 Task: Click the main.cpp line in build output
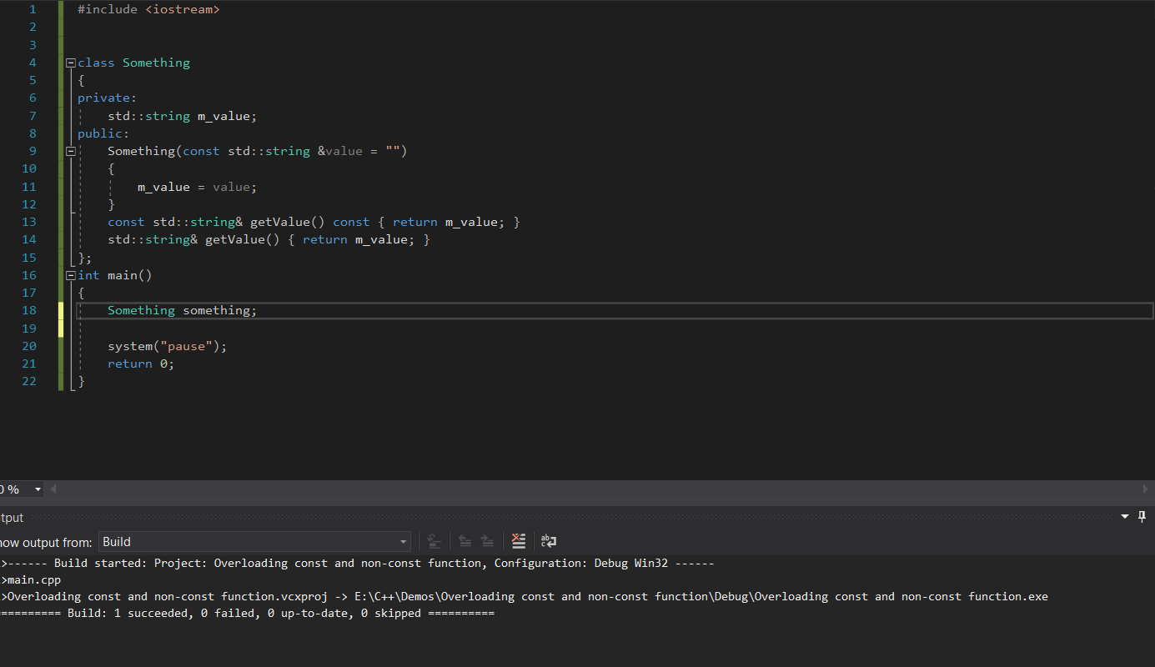(x=33, y=579)
